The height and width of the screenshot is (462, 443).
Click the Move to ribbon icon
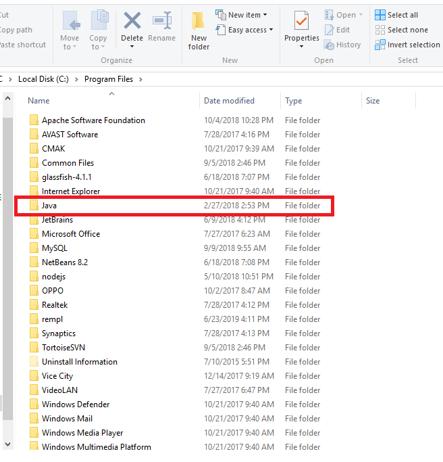point(71,20)
